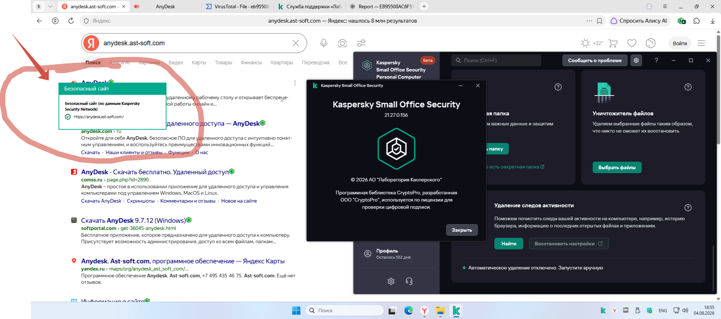Switch input language via ENG in the tray
Screen dimensions: 721x319
click(663, 310)
